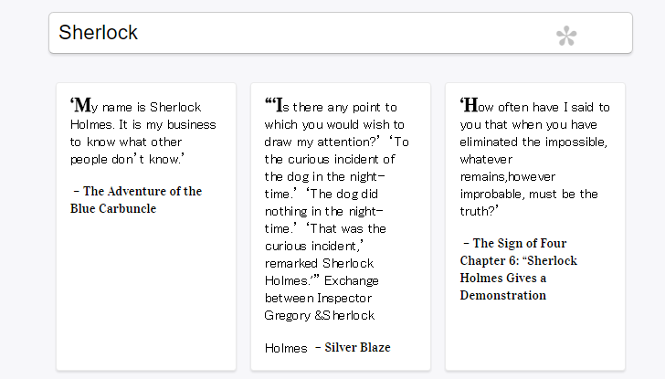Click the Sherlock search input field

click(x=341, y=33)
